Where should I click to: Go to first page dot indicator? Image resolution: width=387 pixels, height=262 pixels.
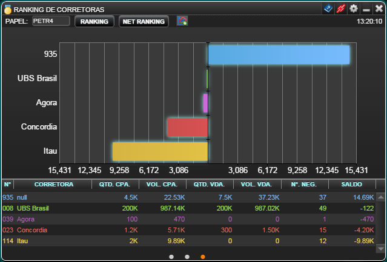[171, 257]
